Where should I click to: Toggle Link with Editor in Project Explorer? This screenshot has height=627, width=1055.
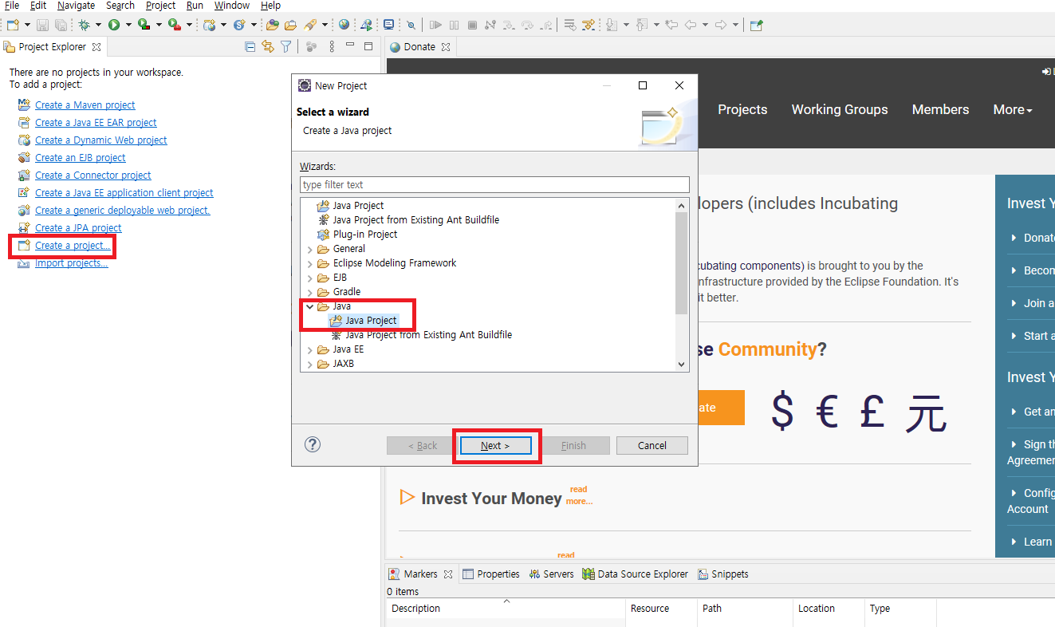(x=268, y=46)
